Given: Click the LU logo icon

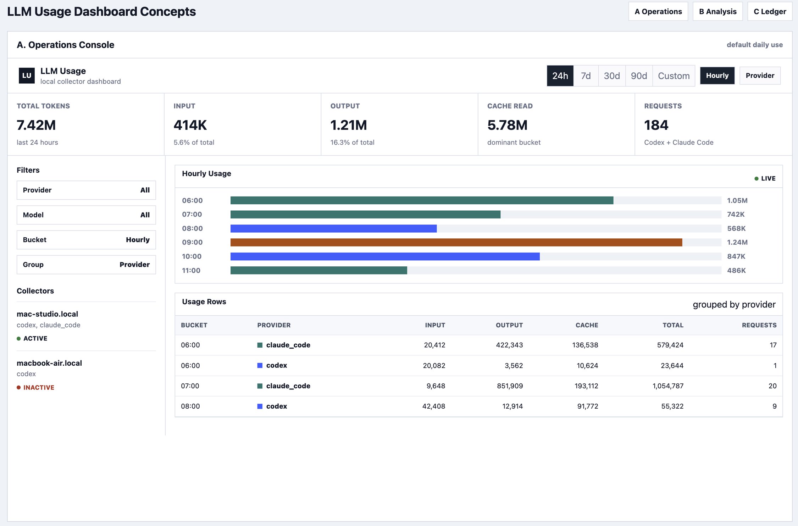Looking at the screenshot, I should [27, 76].
